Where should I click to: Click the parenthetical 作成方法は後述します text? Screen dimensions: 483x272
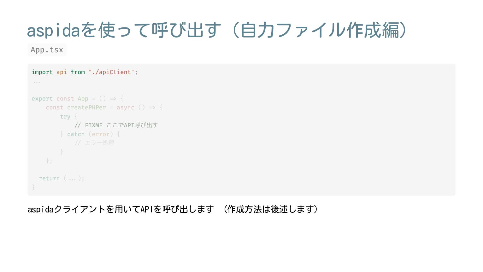pos(270,209)
